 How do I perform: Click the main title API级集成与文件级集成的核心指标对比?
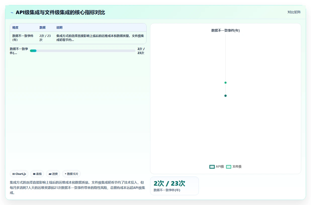tap(60, 12)
